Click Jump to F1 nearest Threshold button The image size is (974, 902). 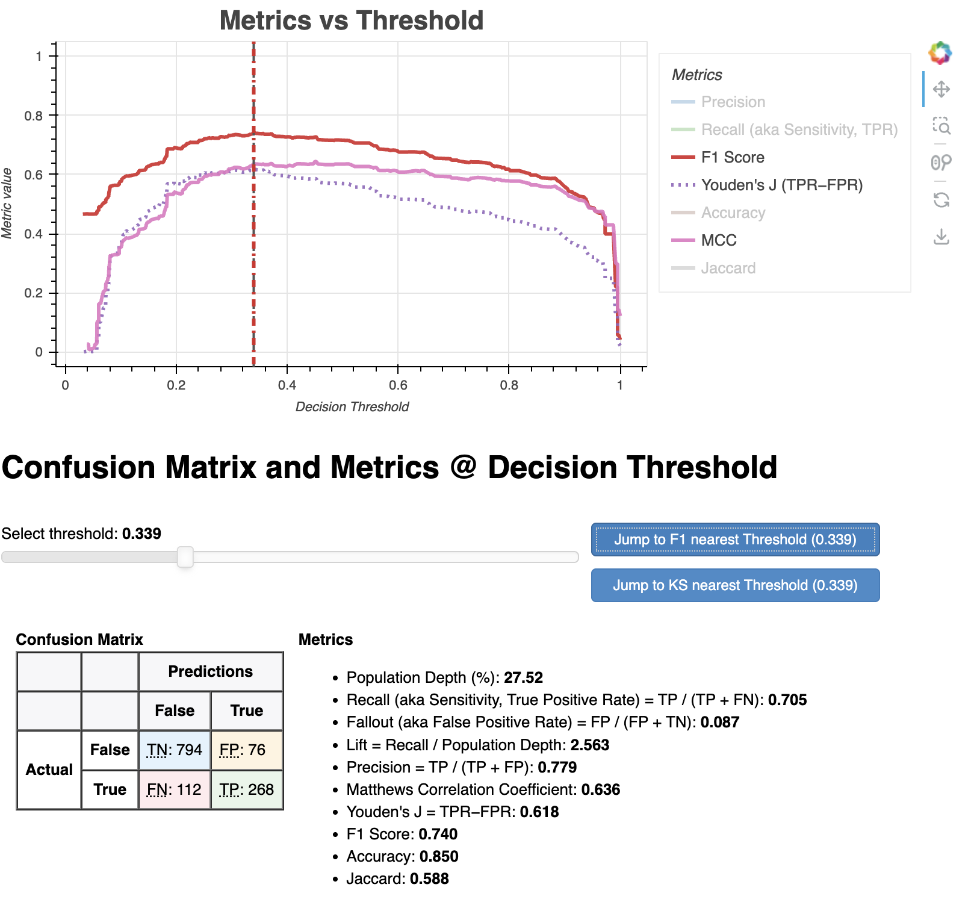pos(735,540)
